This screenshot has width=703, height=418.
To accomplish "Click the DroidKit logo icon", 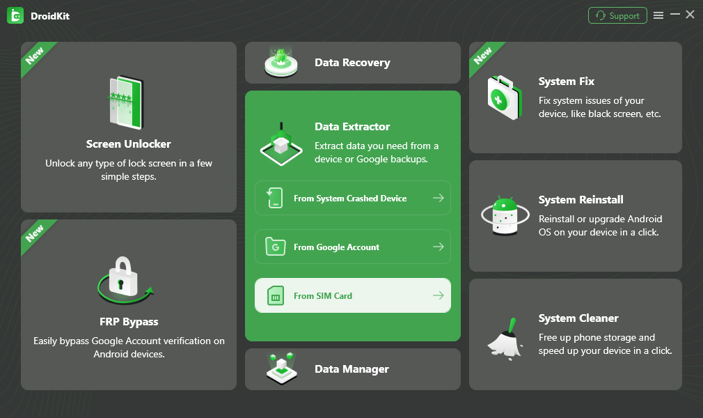I will pyautogui.click(x=15, y=16).
